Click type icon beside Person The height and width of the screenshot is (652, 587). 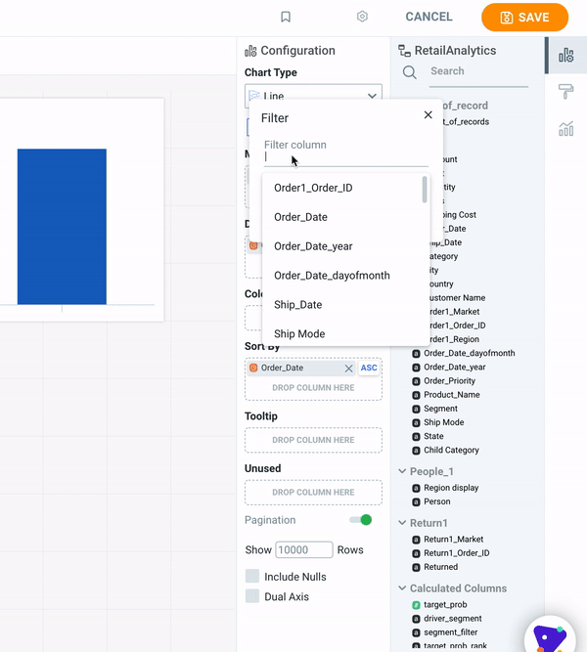pos(416,501)
